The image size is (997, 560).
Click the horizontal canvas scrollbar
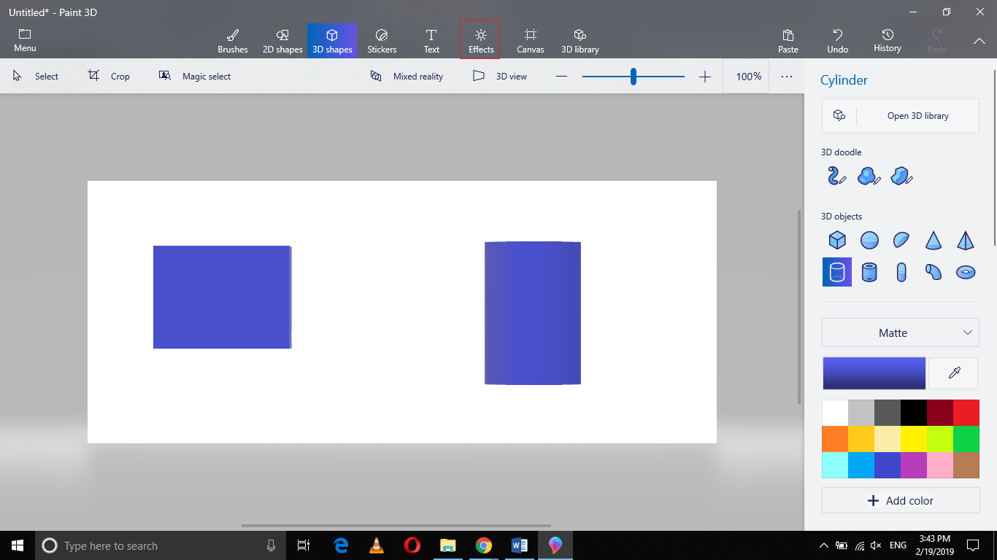coord(396,524)
